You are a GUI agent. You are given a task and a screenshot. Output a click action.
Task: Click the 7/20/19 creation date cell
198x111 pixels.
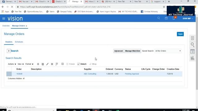pos(170,74)
